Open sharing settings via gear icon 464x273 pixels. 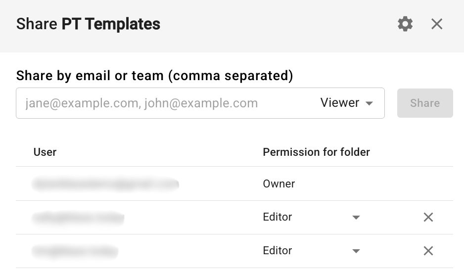click(405, 24)
